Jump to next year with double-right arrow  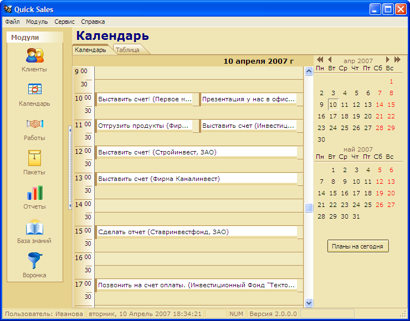pyautogui.click(x=397, y=60)
